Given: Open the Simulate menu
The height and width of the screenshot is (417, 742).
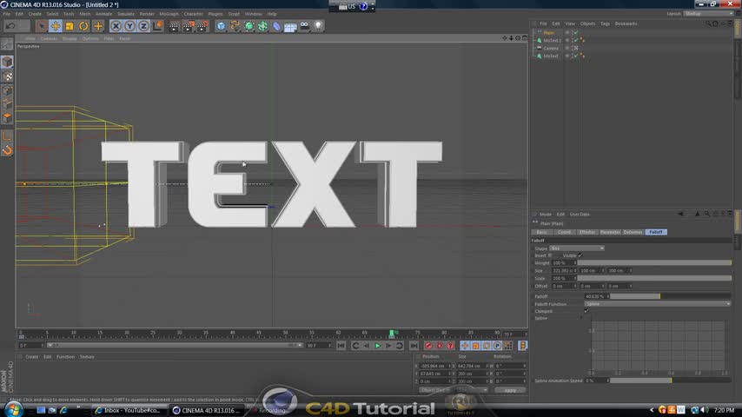Looking at the screenshot, I should click(x=126, y=14).
